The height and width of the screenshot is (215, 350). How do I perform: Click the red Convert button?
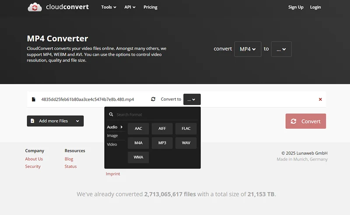pos(305,121)
